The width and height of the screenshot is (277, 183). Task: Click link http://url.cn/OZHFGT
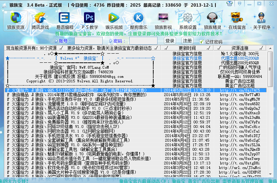click(240, 172)
